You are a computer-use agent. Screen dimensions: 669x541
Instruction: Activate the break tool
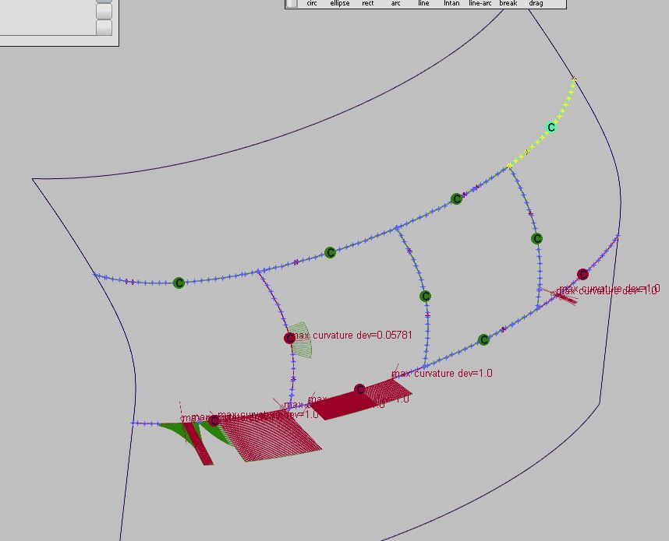pos(508,3)
